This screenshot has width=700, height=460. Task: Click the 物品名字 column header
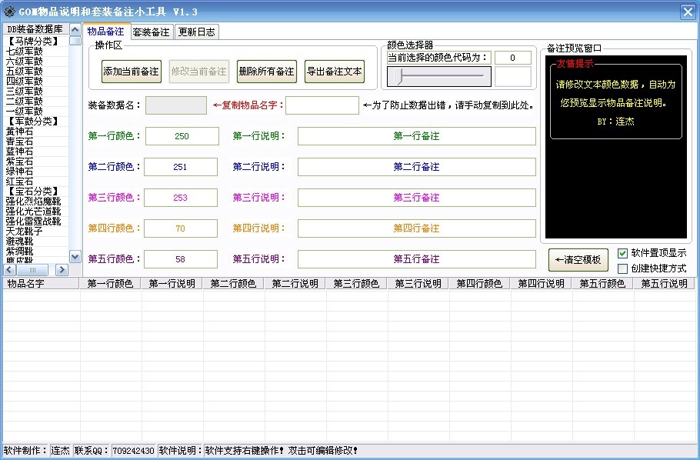(x=41, y=284)
